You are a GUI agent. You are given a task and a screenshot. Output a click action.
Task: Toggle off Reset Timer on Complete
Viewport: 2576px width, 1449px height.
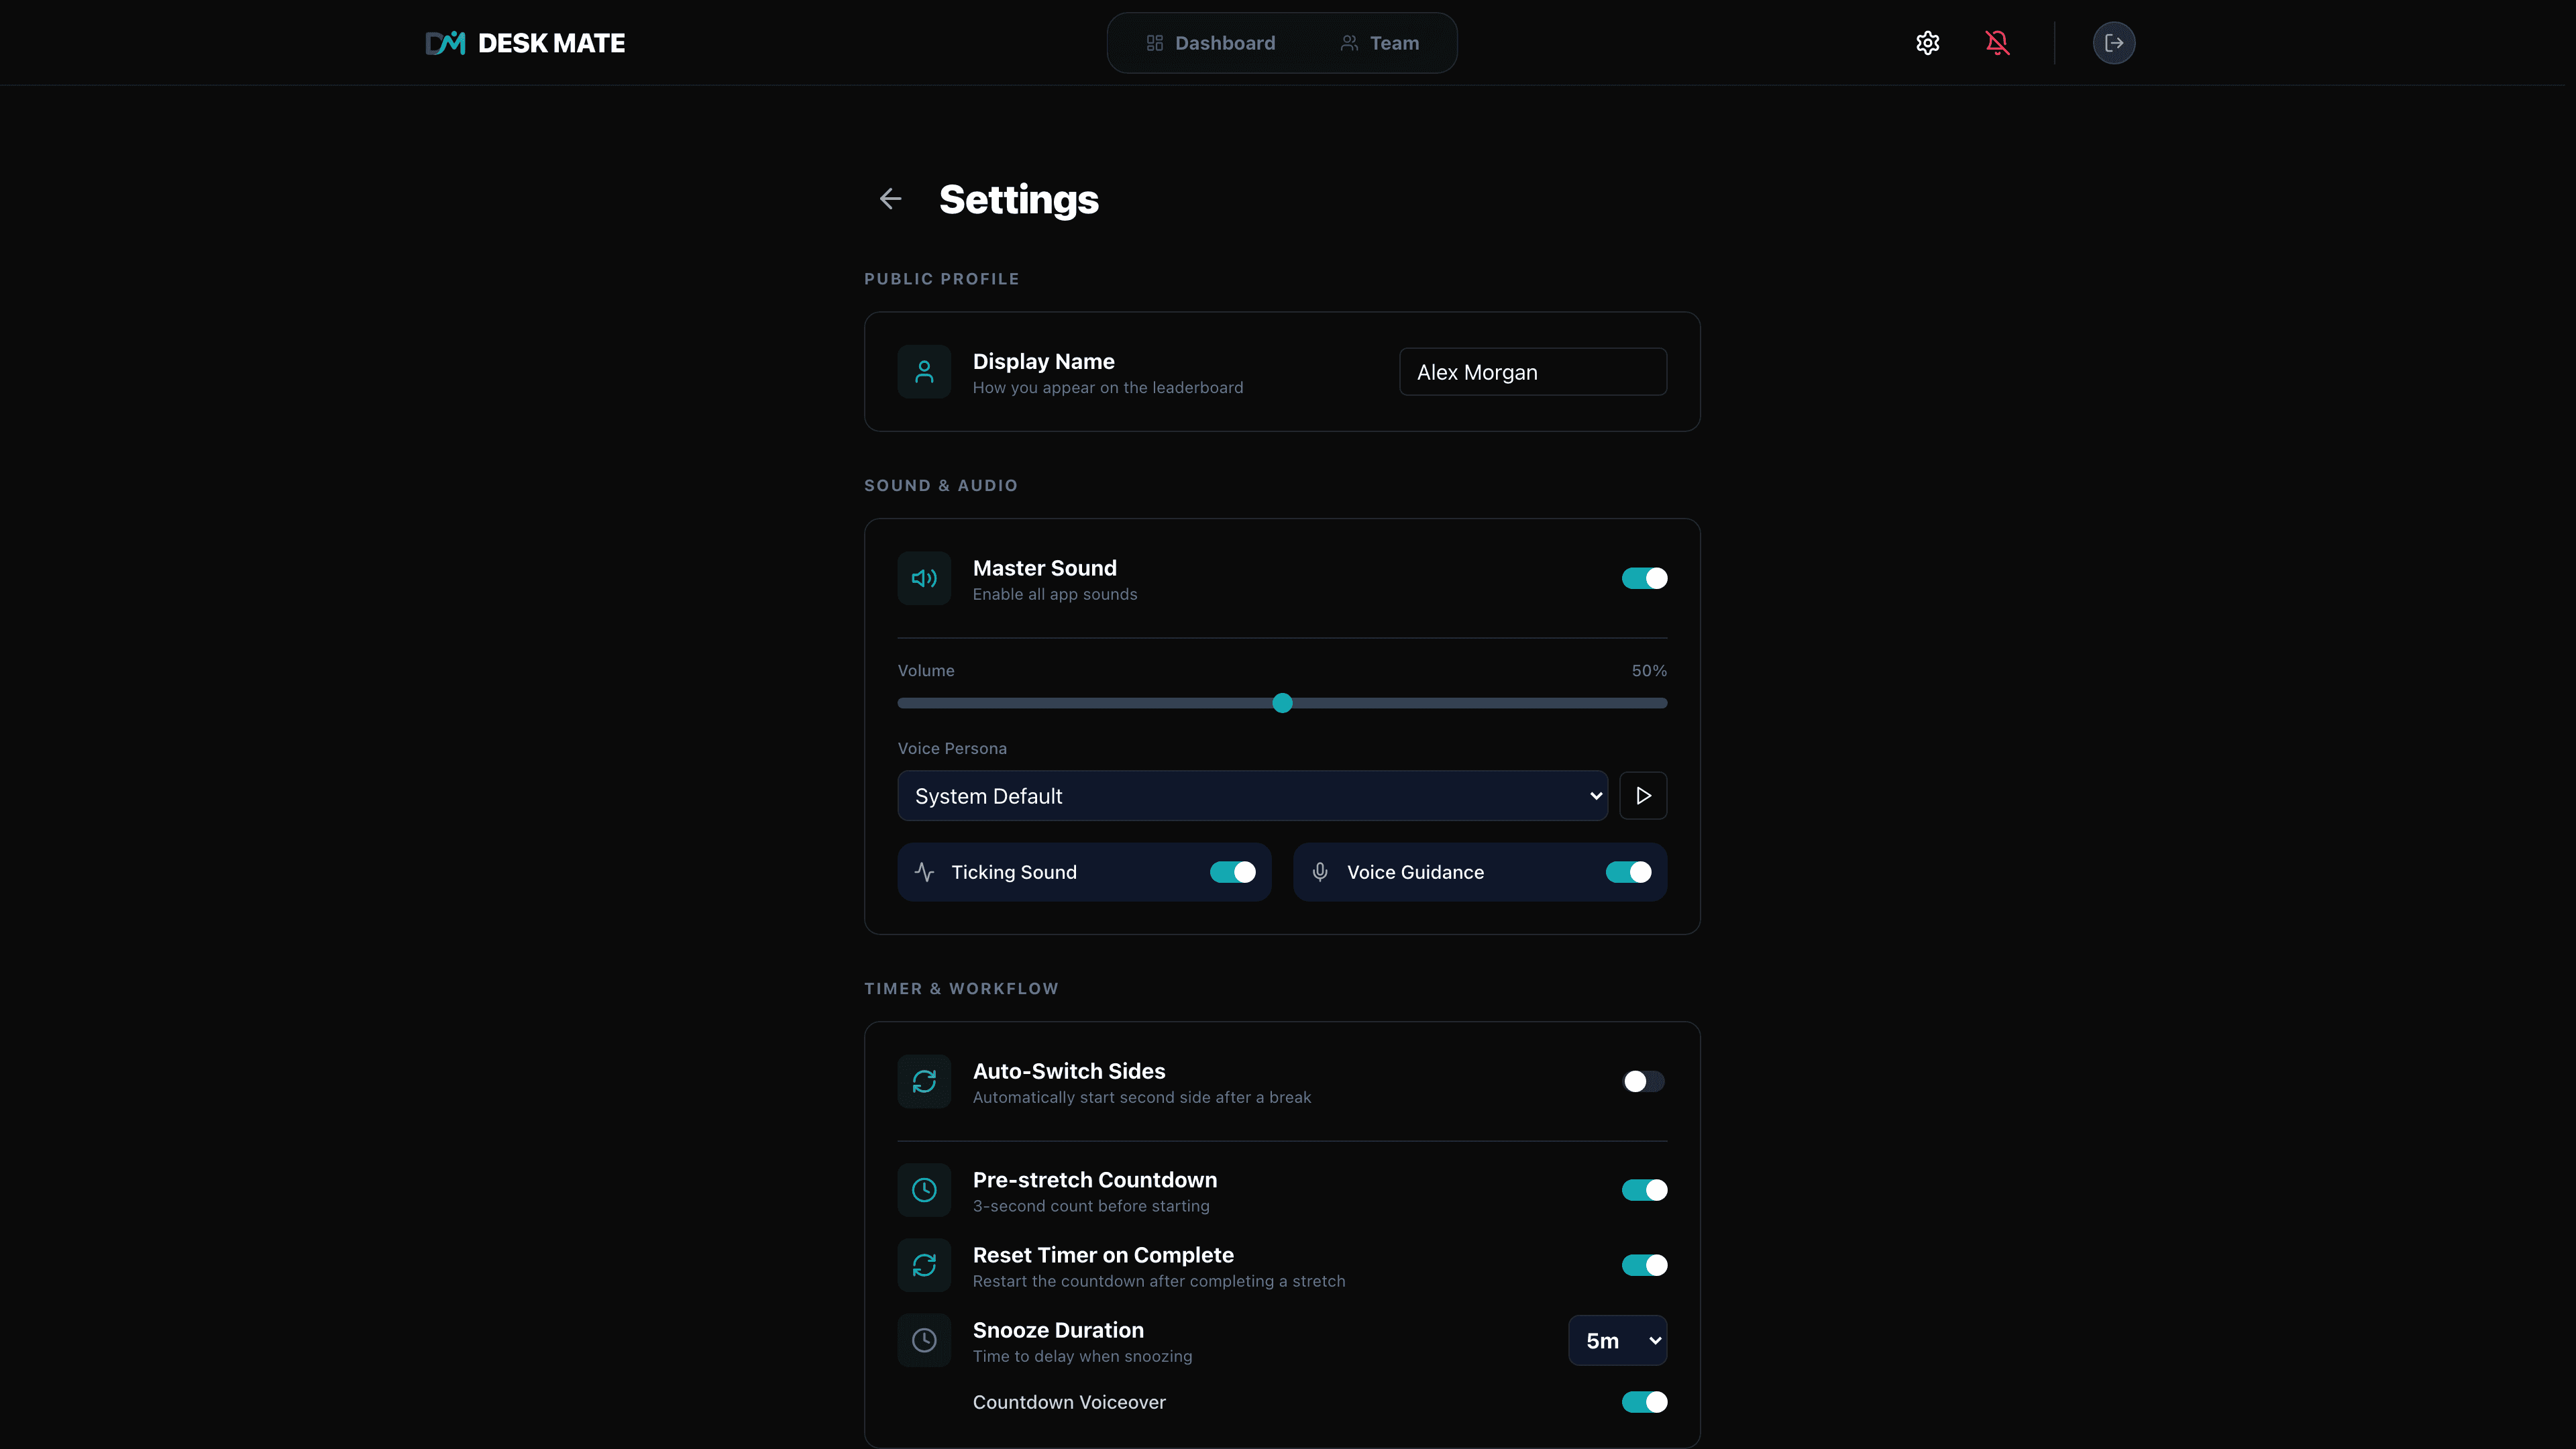pyautogui.click(x=1644, y=1265)
